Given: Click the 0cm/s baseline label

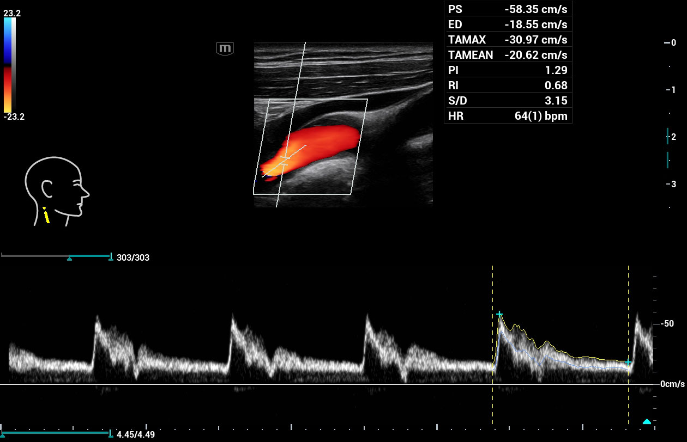Looking at the screenshot, I should tap(672, 384).
